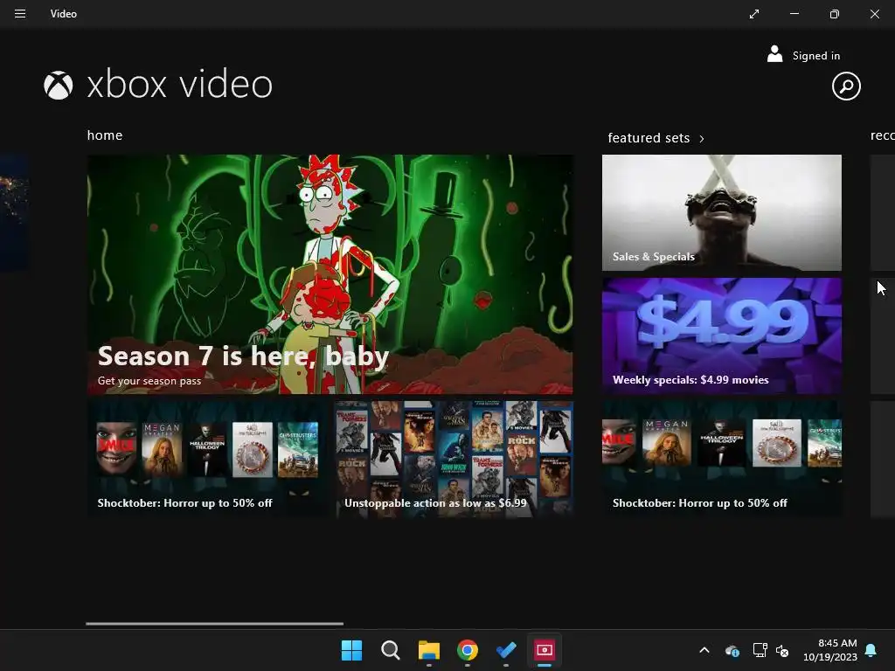This screenshot has width=895, height=671.
Task: Click the Signed in label
Action: tap(816, 56)
